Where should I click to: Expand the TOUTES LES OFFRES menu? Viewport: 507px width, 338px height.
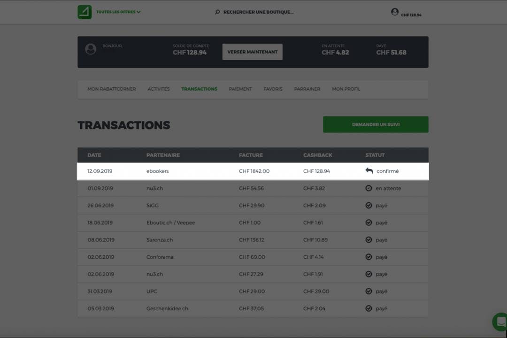[115, 12]
